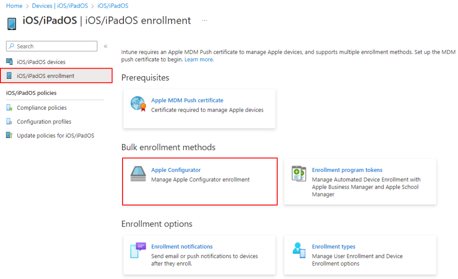Image resolution: width=458 pixels, height=279 pixels.
Task: Click 'Send email or push notifications' description
Action: [x=204, y=260]
